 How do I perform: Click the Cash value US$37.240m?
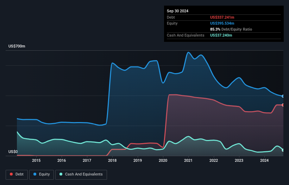pos(221,35)
